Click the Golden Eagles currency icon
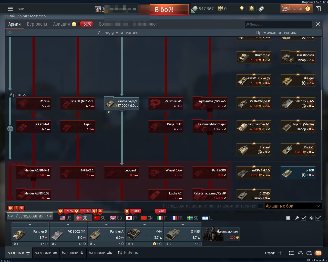Image resolution: width=328 pixels, height=262 pixels. click(x=220, y=9)
